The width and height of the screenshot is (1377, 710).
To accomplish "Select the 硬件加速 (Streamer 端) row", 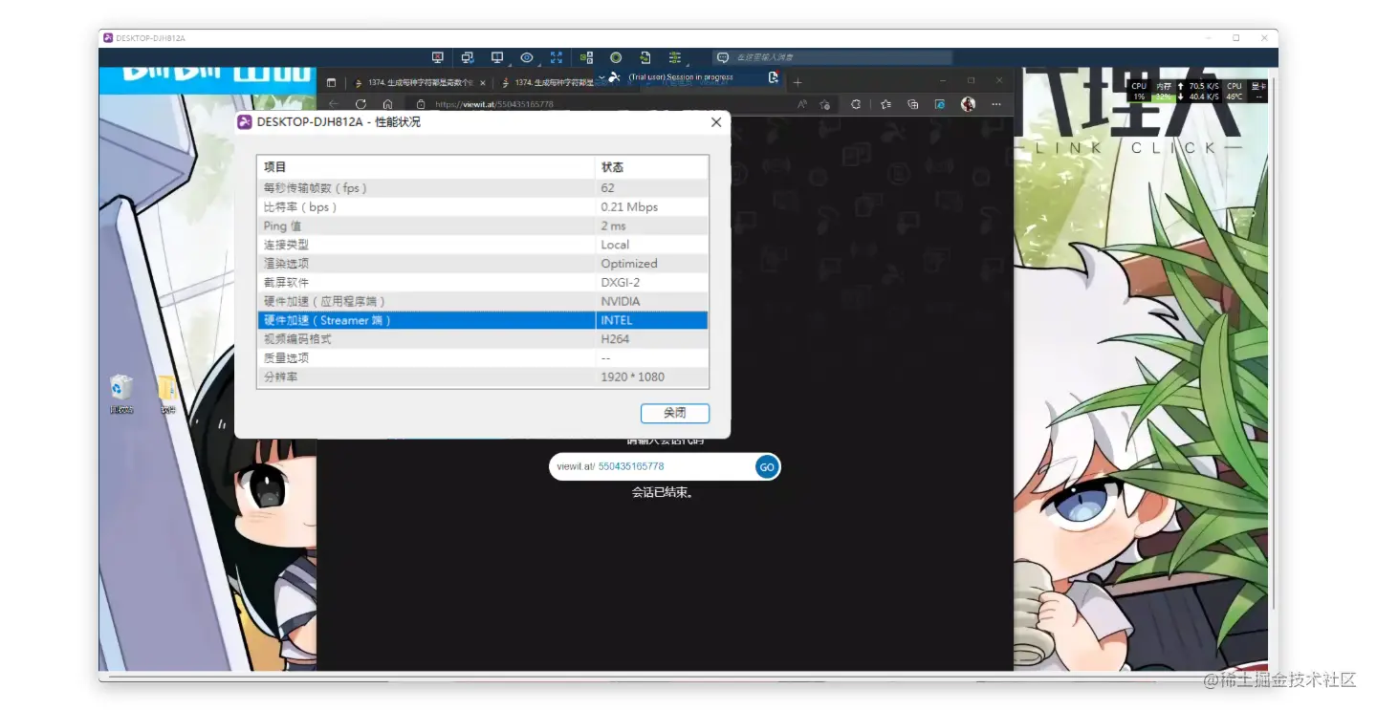I will coord(483,320).
